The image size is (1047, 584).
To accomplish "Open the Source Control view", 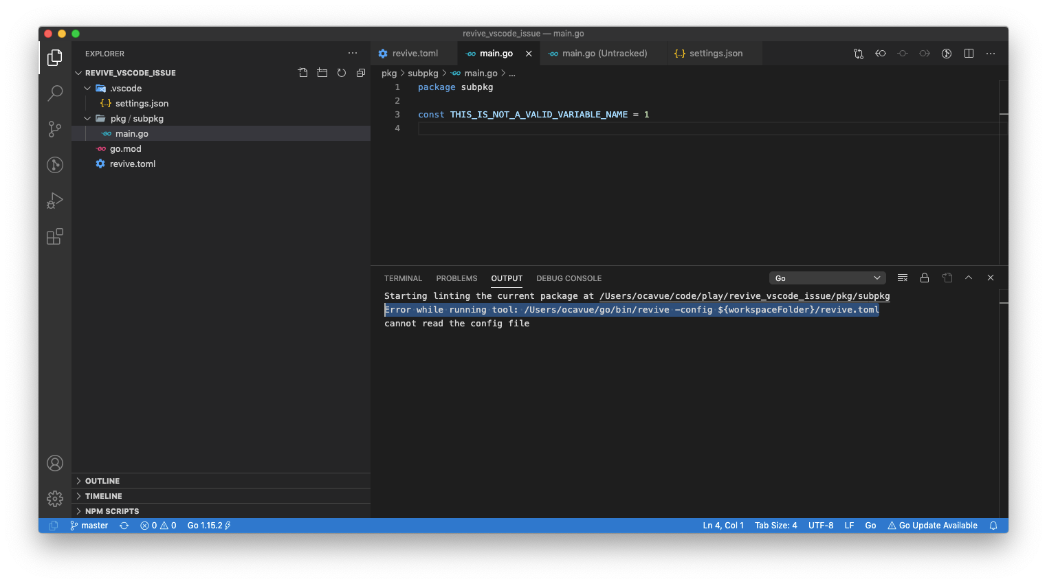I will 54,129.
